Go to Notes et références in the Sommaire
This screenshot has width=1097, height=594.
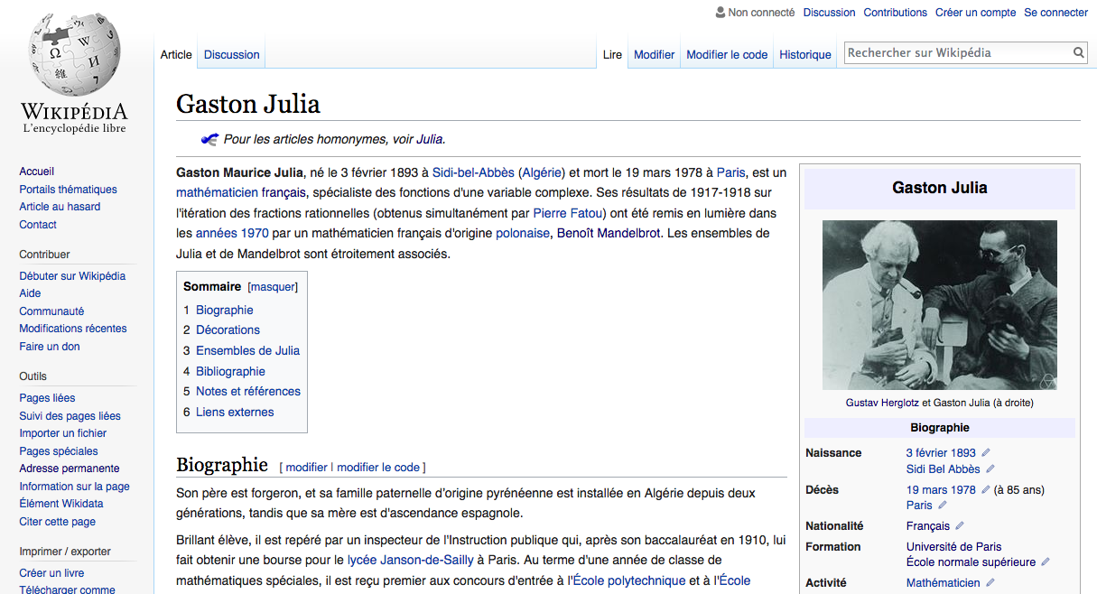[x=248, y=392]
